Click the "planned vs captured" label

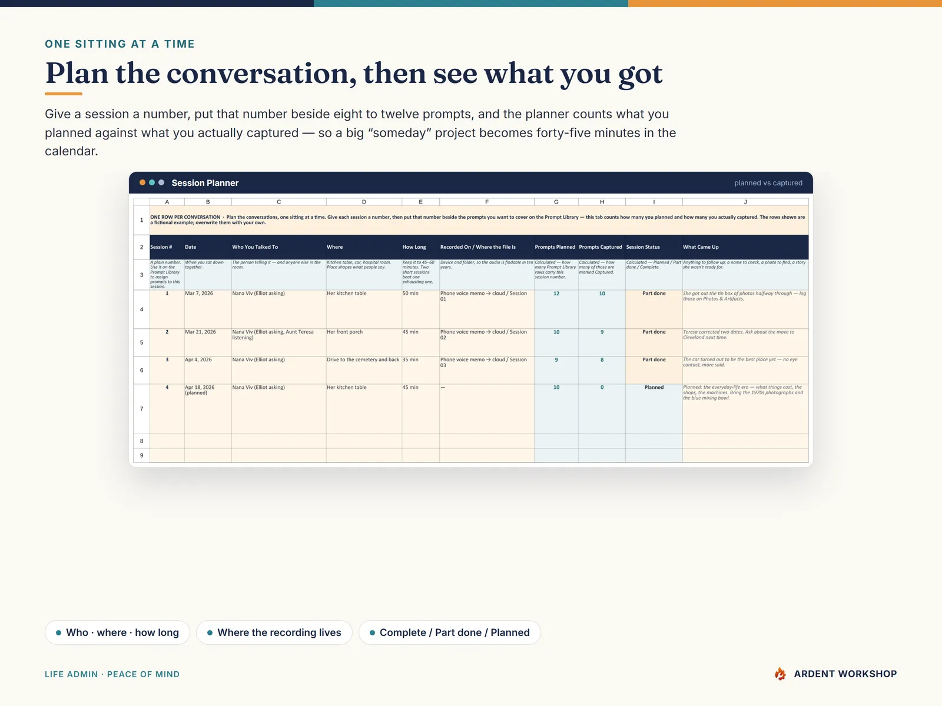[768, 183]
